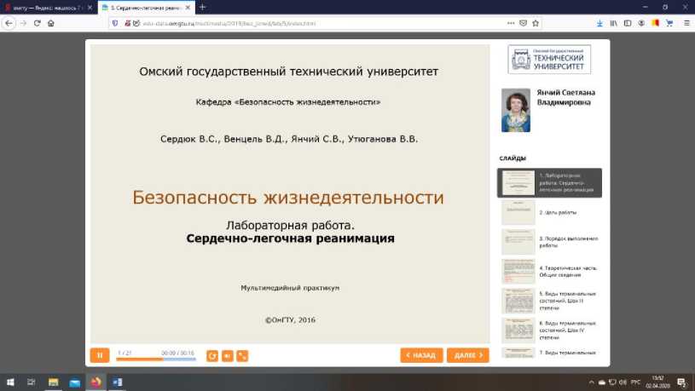The image size is (695, 391).
Task: Click the ДАЛЕЕ button
Action: (x=468, y=355)
